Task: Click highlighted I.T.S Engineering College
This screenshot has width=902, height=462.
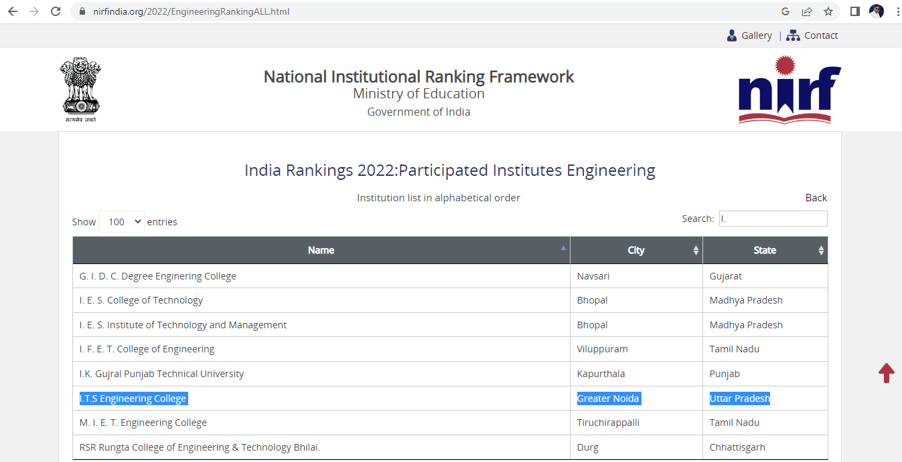Action: [x=133, y=398]
